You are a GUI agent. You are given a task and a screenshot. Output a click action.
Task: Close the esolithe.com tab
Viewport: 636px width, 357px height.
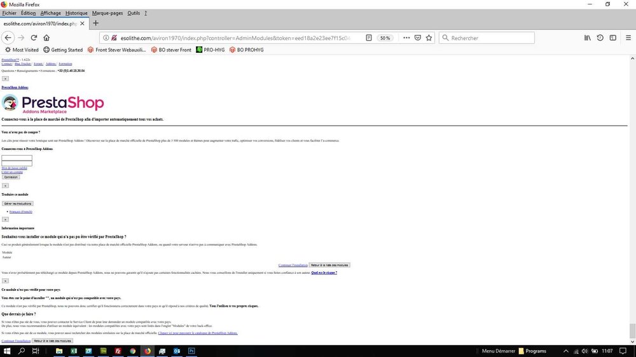coord(82,24)
